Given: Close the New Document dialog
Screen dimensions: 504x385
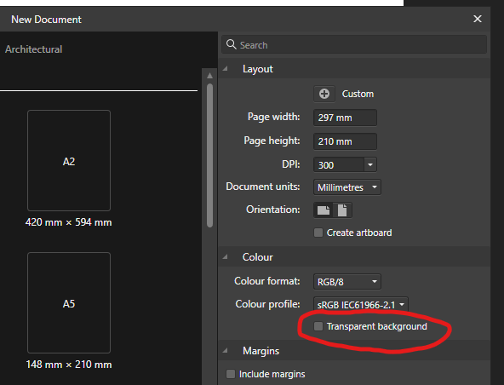Looking at the screenshot, I should click(x=478, y=19).
